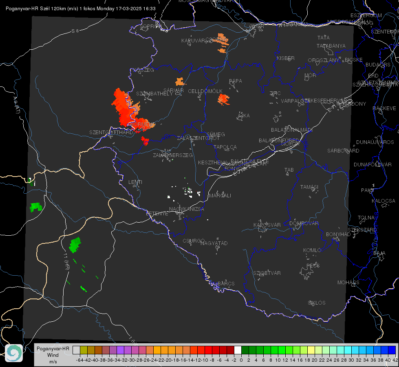Click the TAMÁSI city label

click(309, 187)
